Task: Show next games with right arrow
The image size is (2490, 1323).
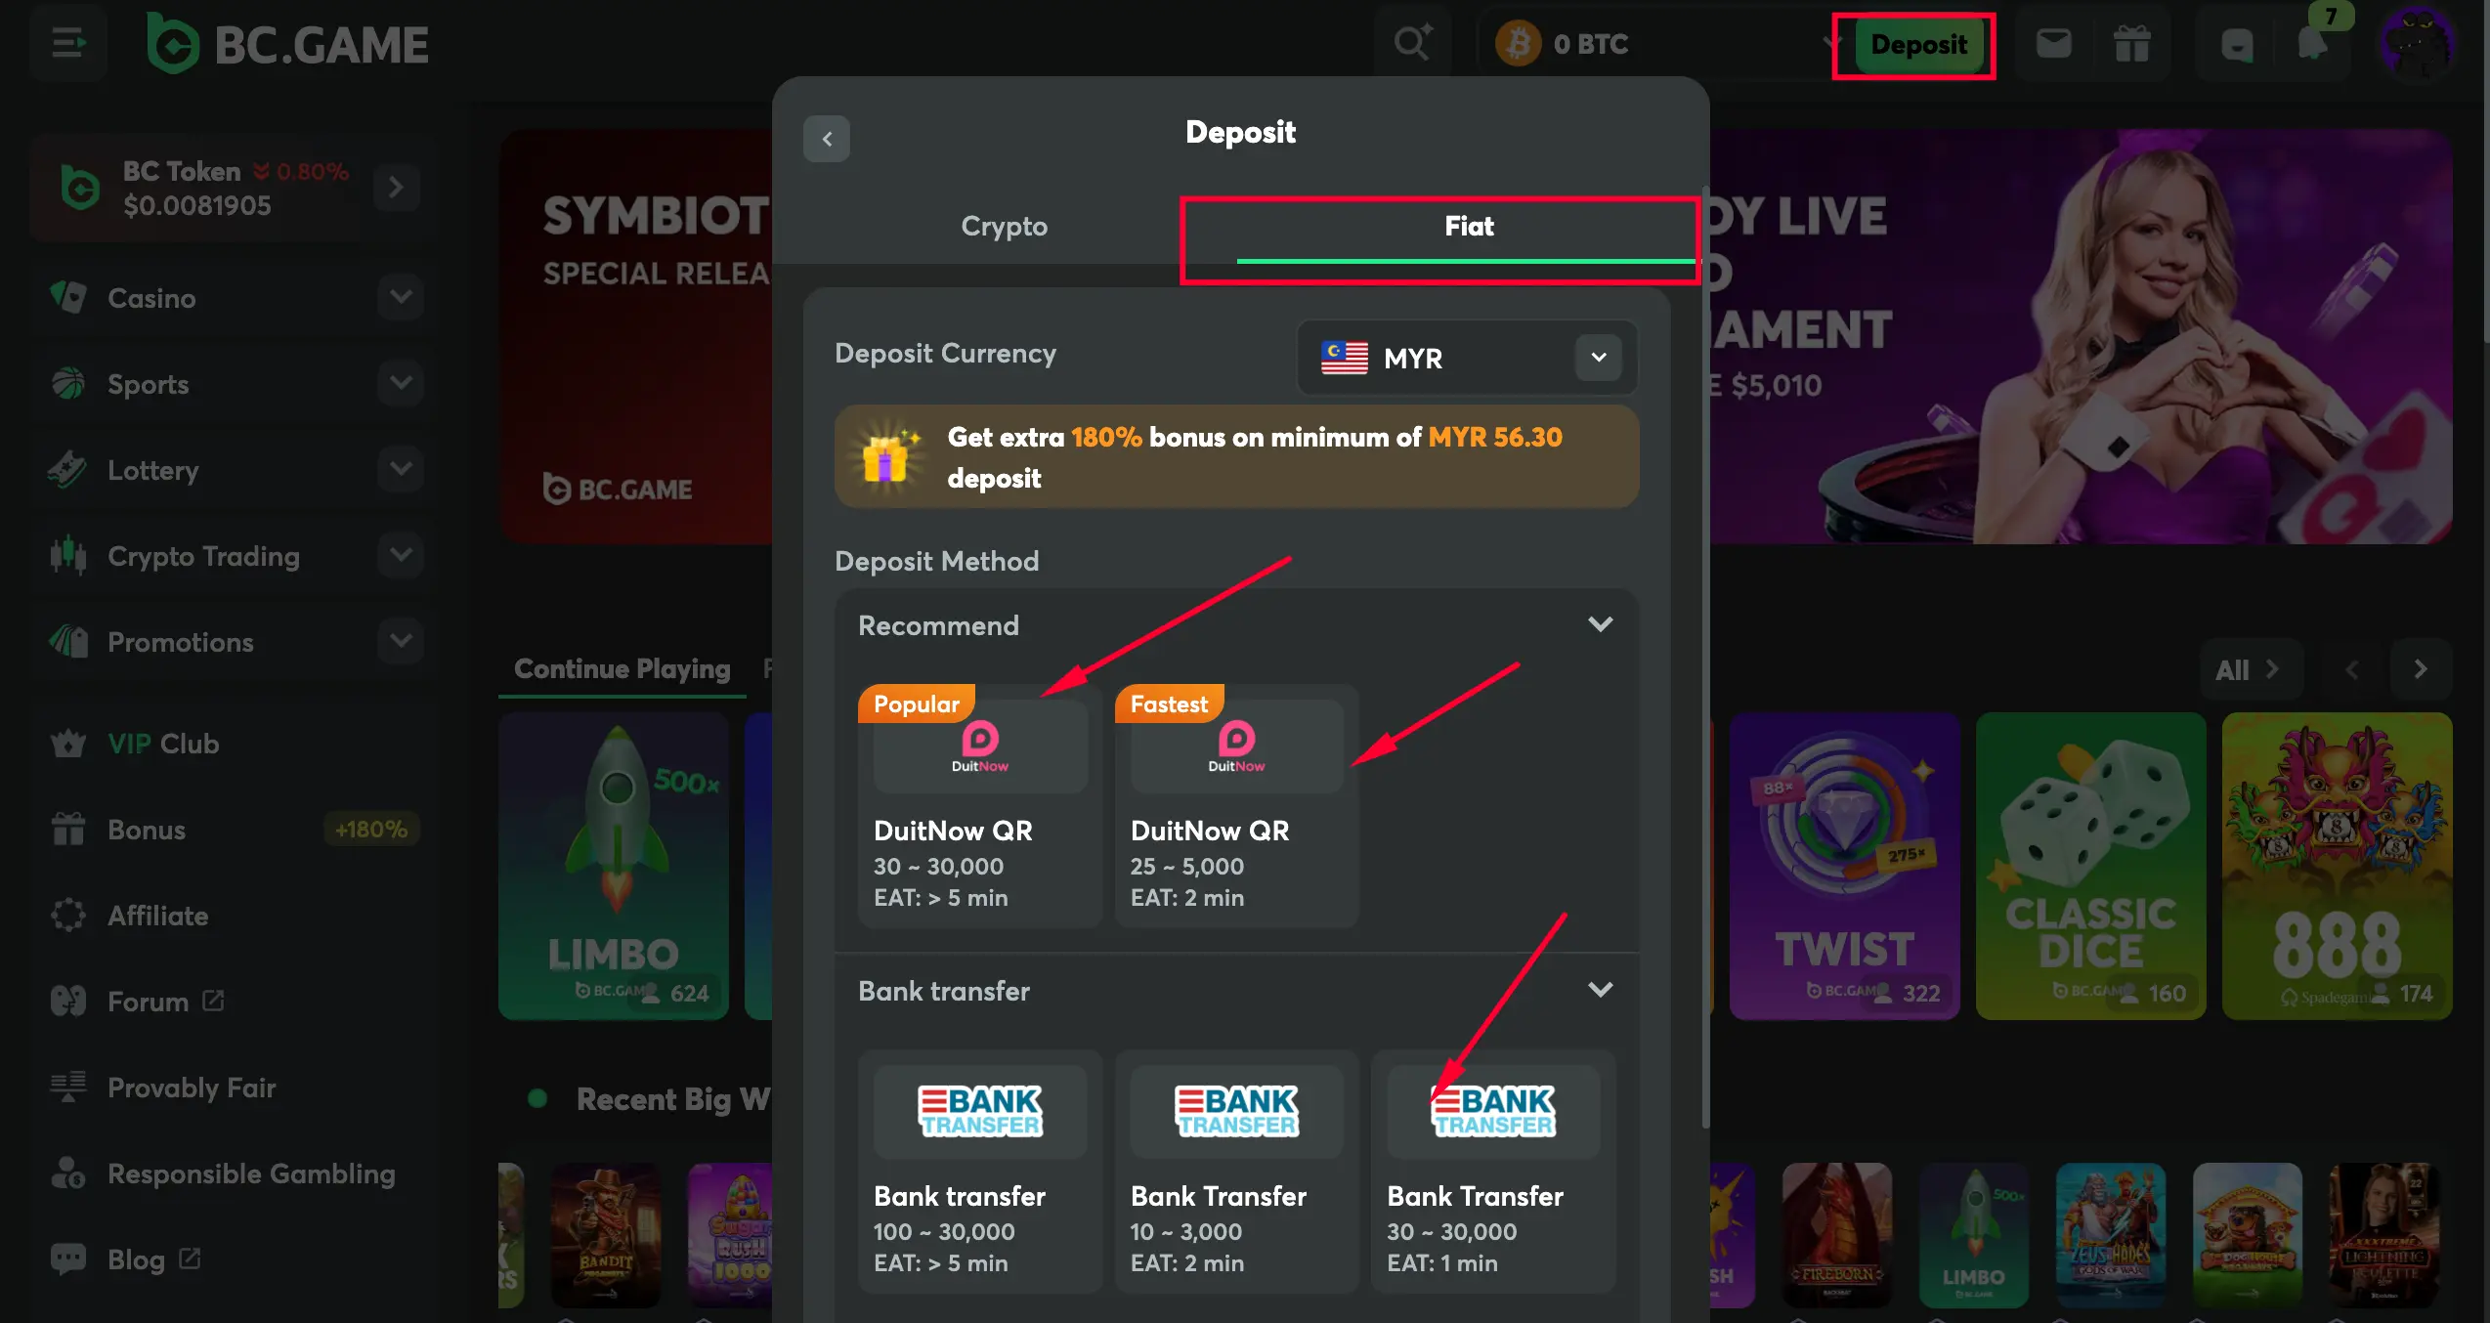Action: click(2420, 669)
